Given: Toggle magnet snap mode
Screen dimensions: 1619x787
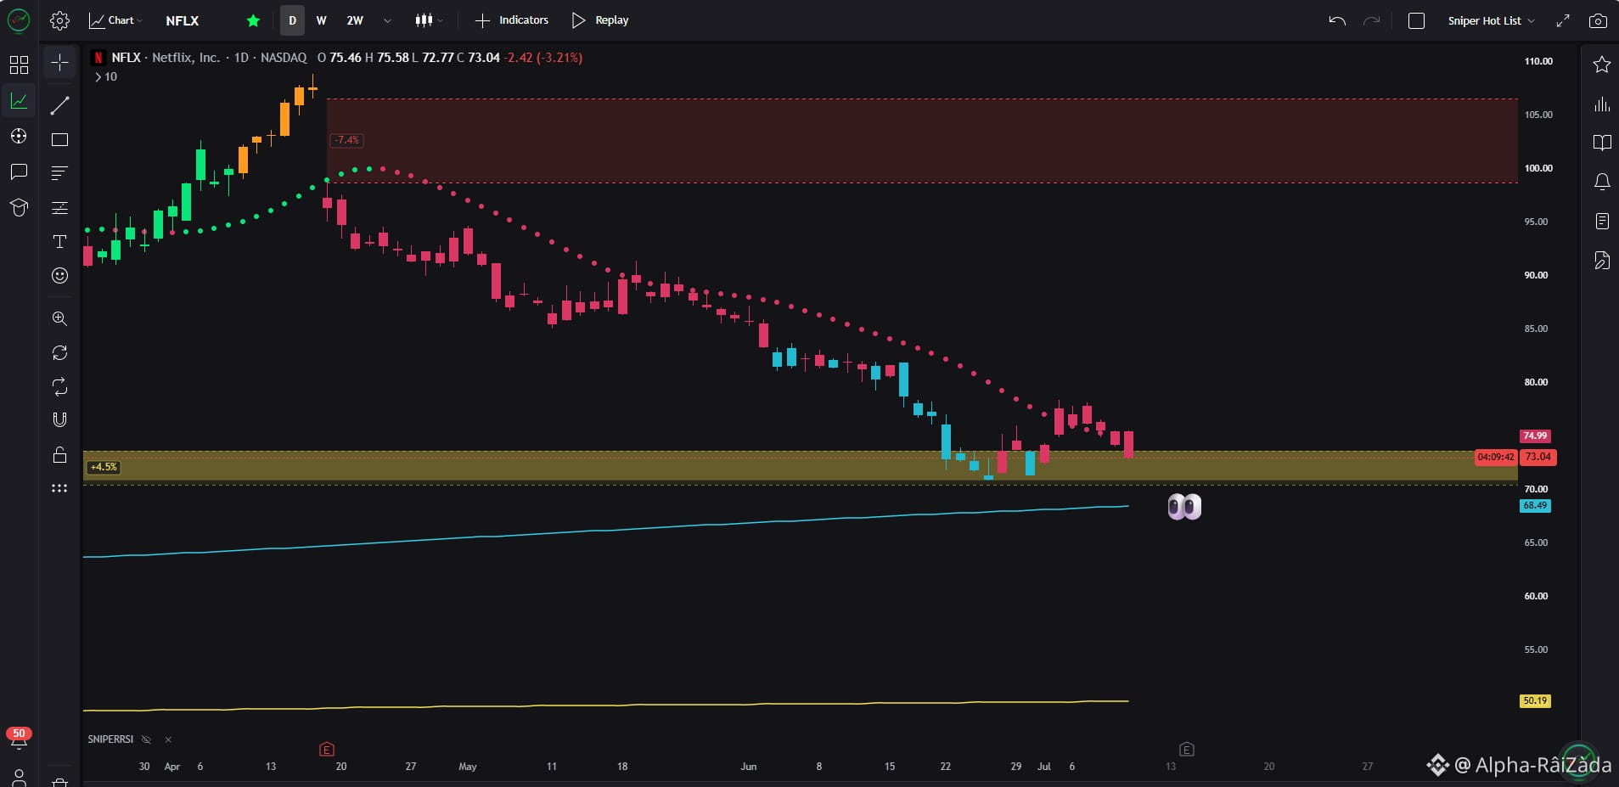Looking at the screenshot, I should coord(59,419).
